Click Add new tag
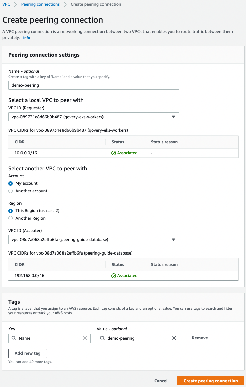This screenshot has height=387, width=246. coord(28,353)
